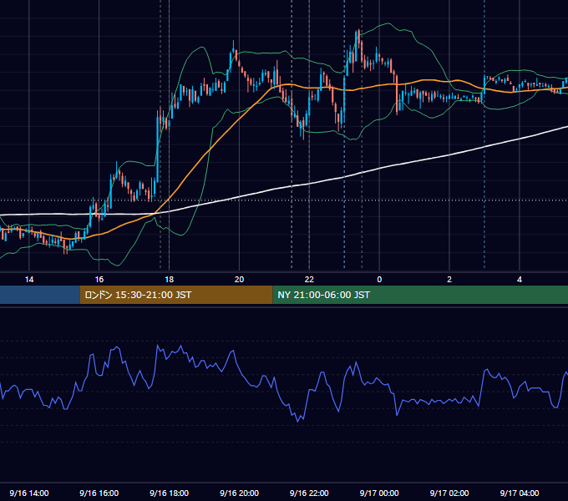
Task: Select the 9/16 18:00 time label
Action: coord(170,493)
